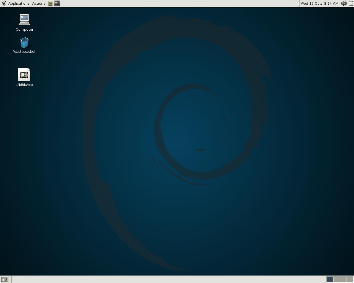Click the Show Desktop button in bottom panel
The image size is (354, 283).
click(4, 279)
